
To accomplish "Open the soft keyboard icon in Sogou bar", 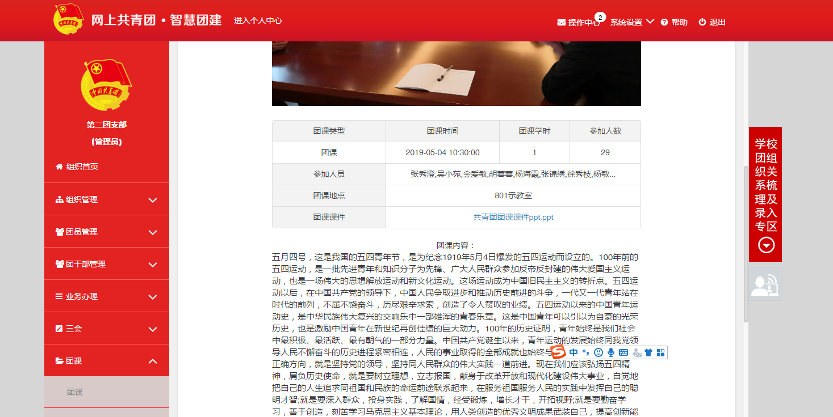I will coord(623,352).
